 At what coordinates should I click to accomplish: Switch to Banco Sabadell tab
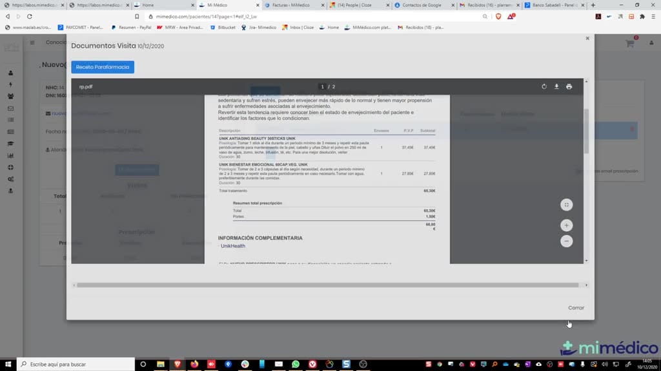(554, 5)
